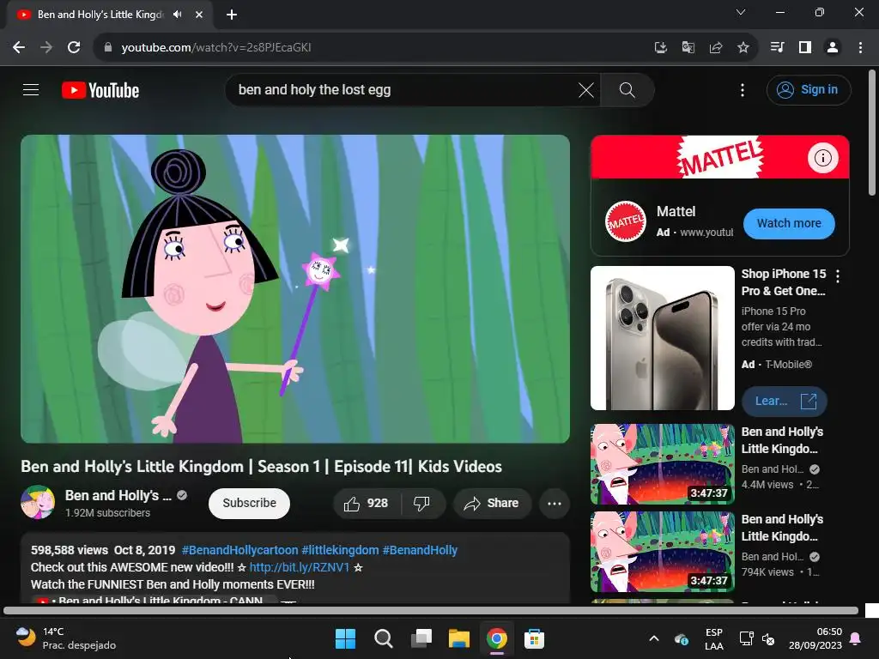
Task: Dislike the video with thumbs down
Action: tap(421, 503)
